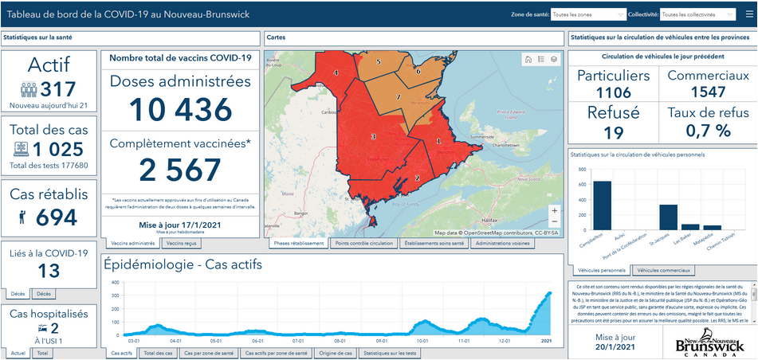Image resolution: width=758 pixels, height=360 pixels.
Task: Open the Phases rétablissement map tab
Action: (x=299, y=244)
